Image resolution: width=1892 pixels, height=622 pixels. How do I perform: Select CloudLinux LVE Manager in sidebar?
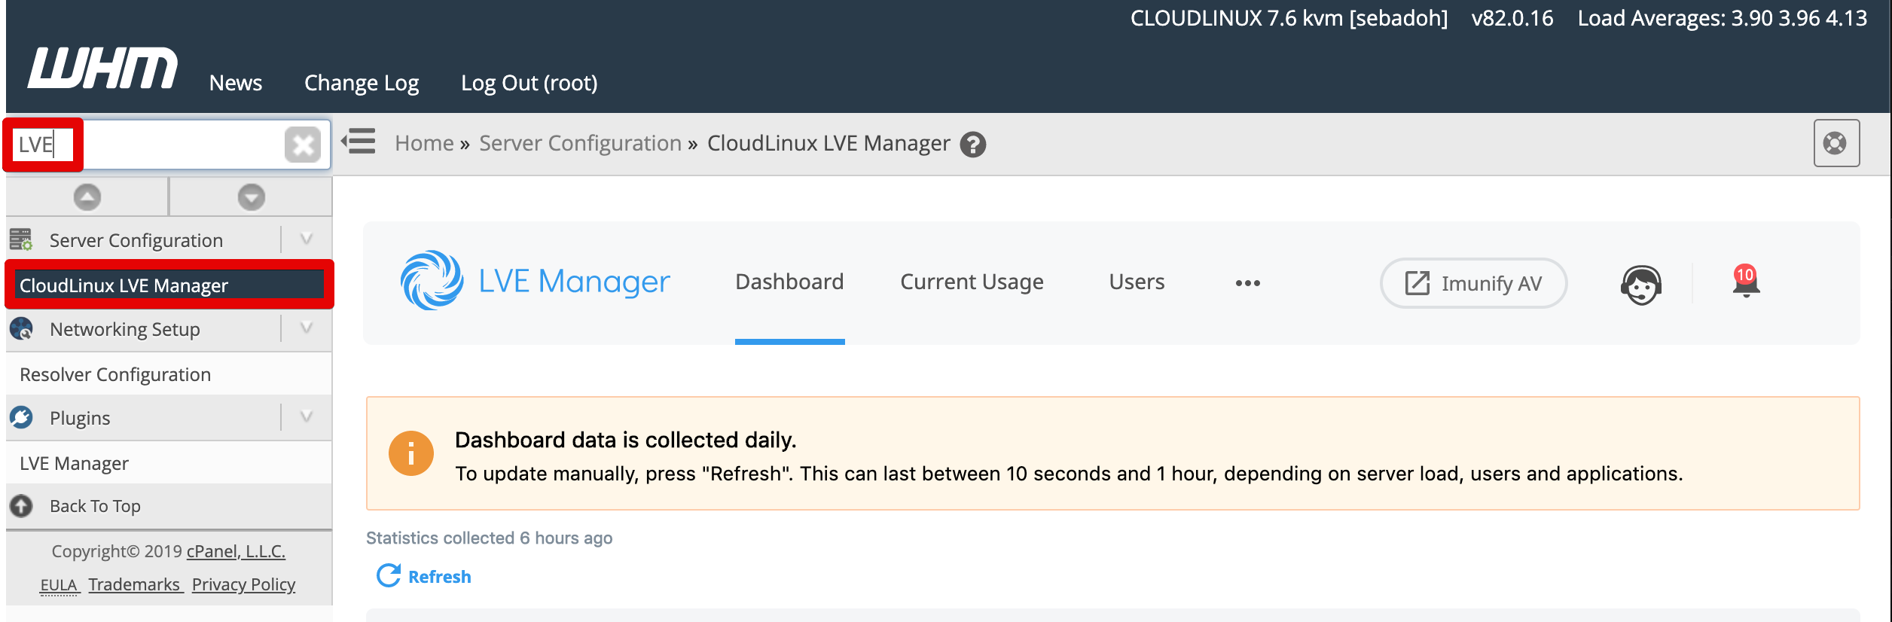pyautogui.click(x=169, y=285)
